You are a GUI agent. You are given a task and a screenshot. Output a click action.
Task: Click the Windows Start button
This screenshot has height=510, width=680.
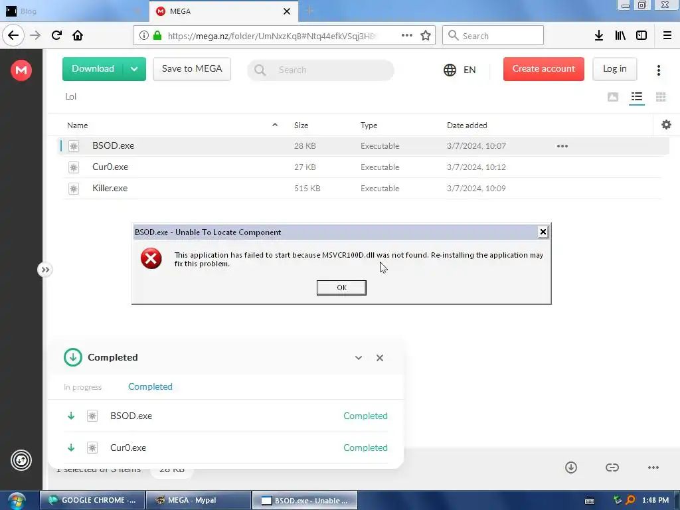click(x=16, y=501)
